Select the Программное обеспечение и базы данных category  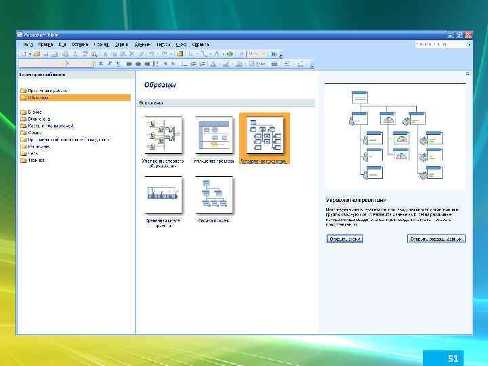(x=65, y=140)
